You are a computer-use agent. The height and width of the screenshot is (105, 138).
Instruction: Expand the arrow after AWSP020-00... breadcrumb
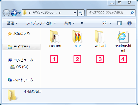click(x=60, y=13)
